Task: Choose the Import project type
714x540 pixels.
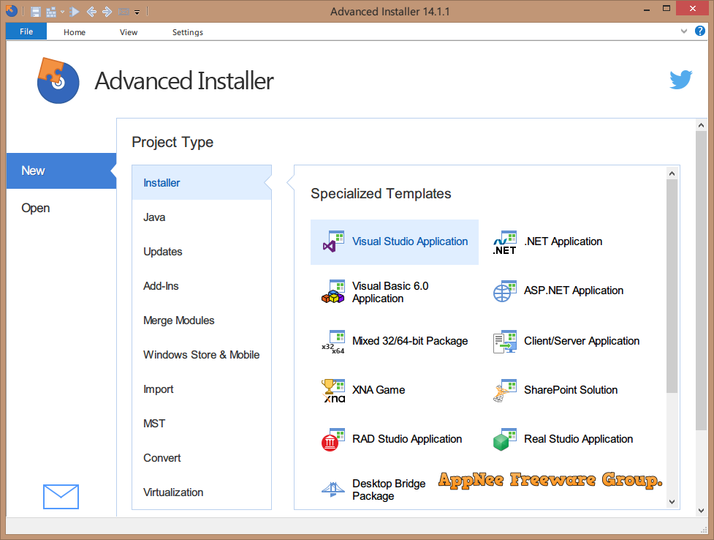Action: pyautogui.click(x=201, y=389)
